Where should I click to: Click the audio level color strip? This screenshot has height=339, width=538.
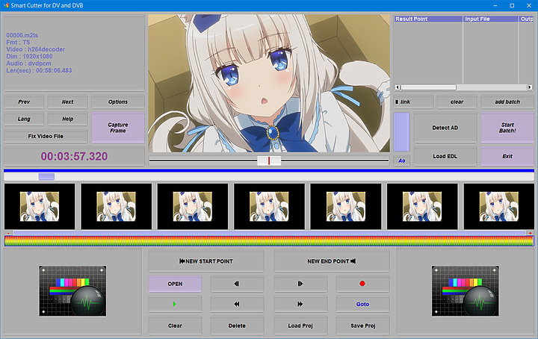[269, 240]
